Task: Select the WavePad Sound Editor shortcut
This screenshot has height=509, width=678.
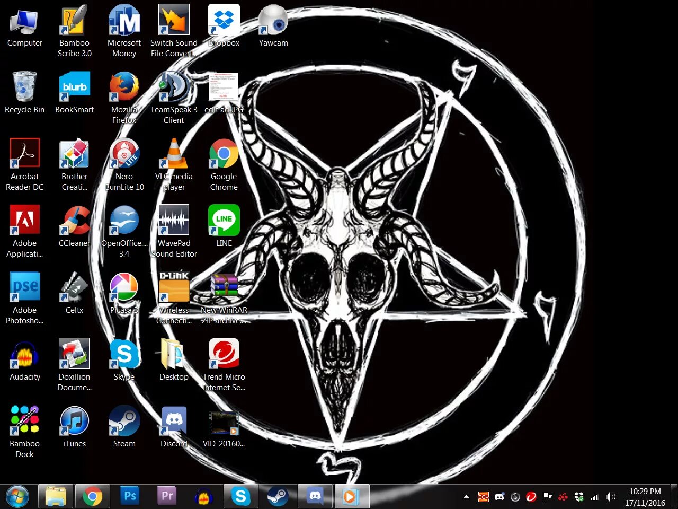Action: pyautogui.click(x=174, y=232)
